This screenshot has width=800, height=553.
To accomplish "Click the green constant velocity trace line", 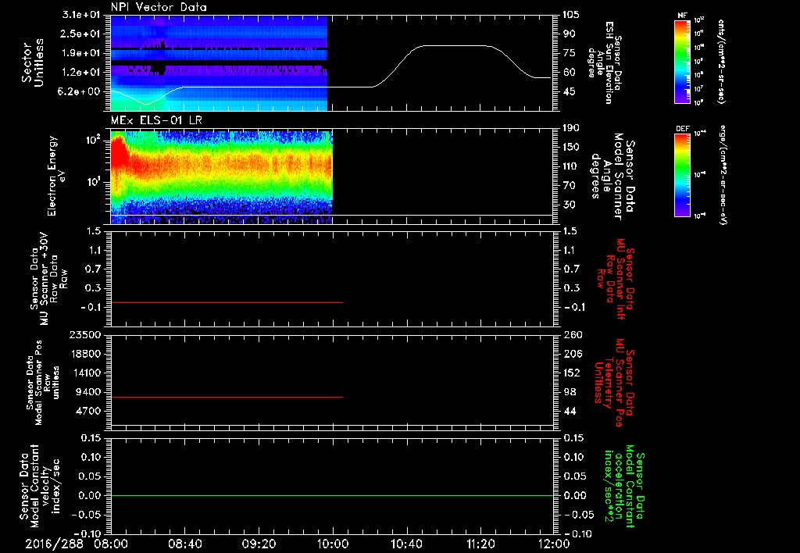I will tap(332, 496).
